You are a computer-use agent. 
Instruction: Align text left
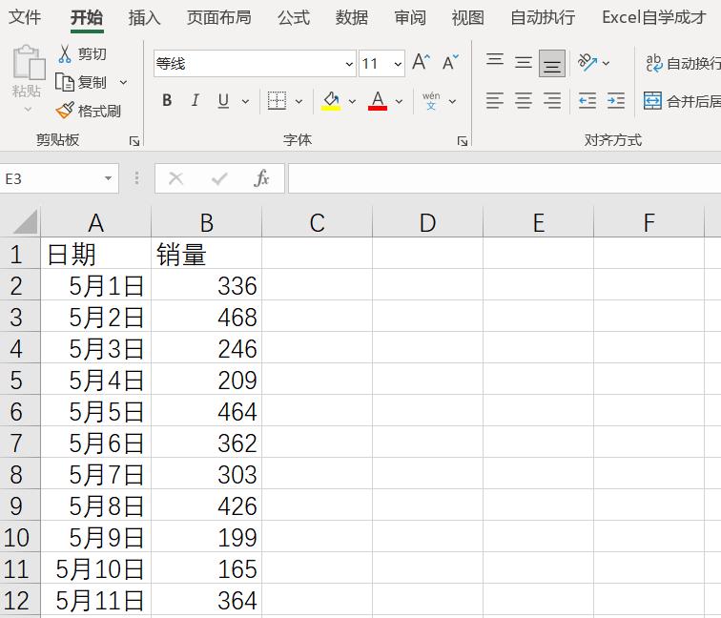[x=495, y=101]
